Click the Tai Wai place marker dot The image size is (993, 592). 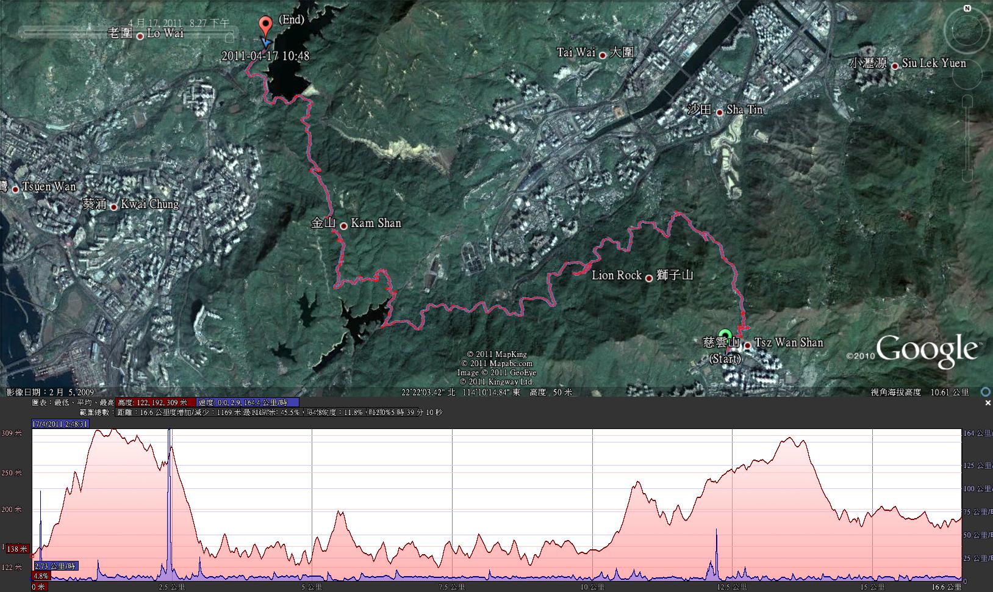[603, 55]
